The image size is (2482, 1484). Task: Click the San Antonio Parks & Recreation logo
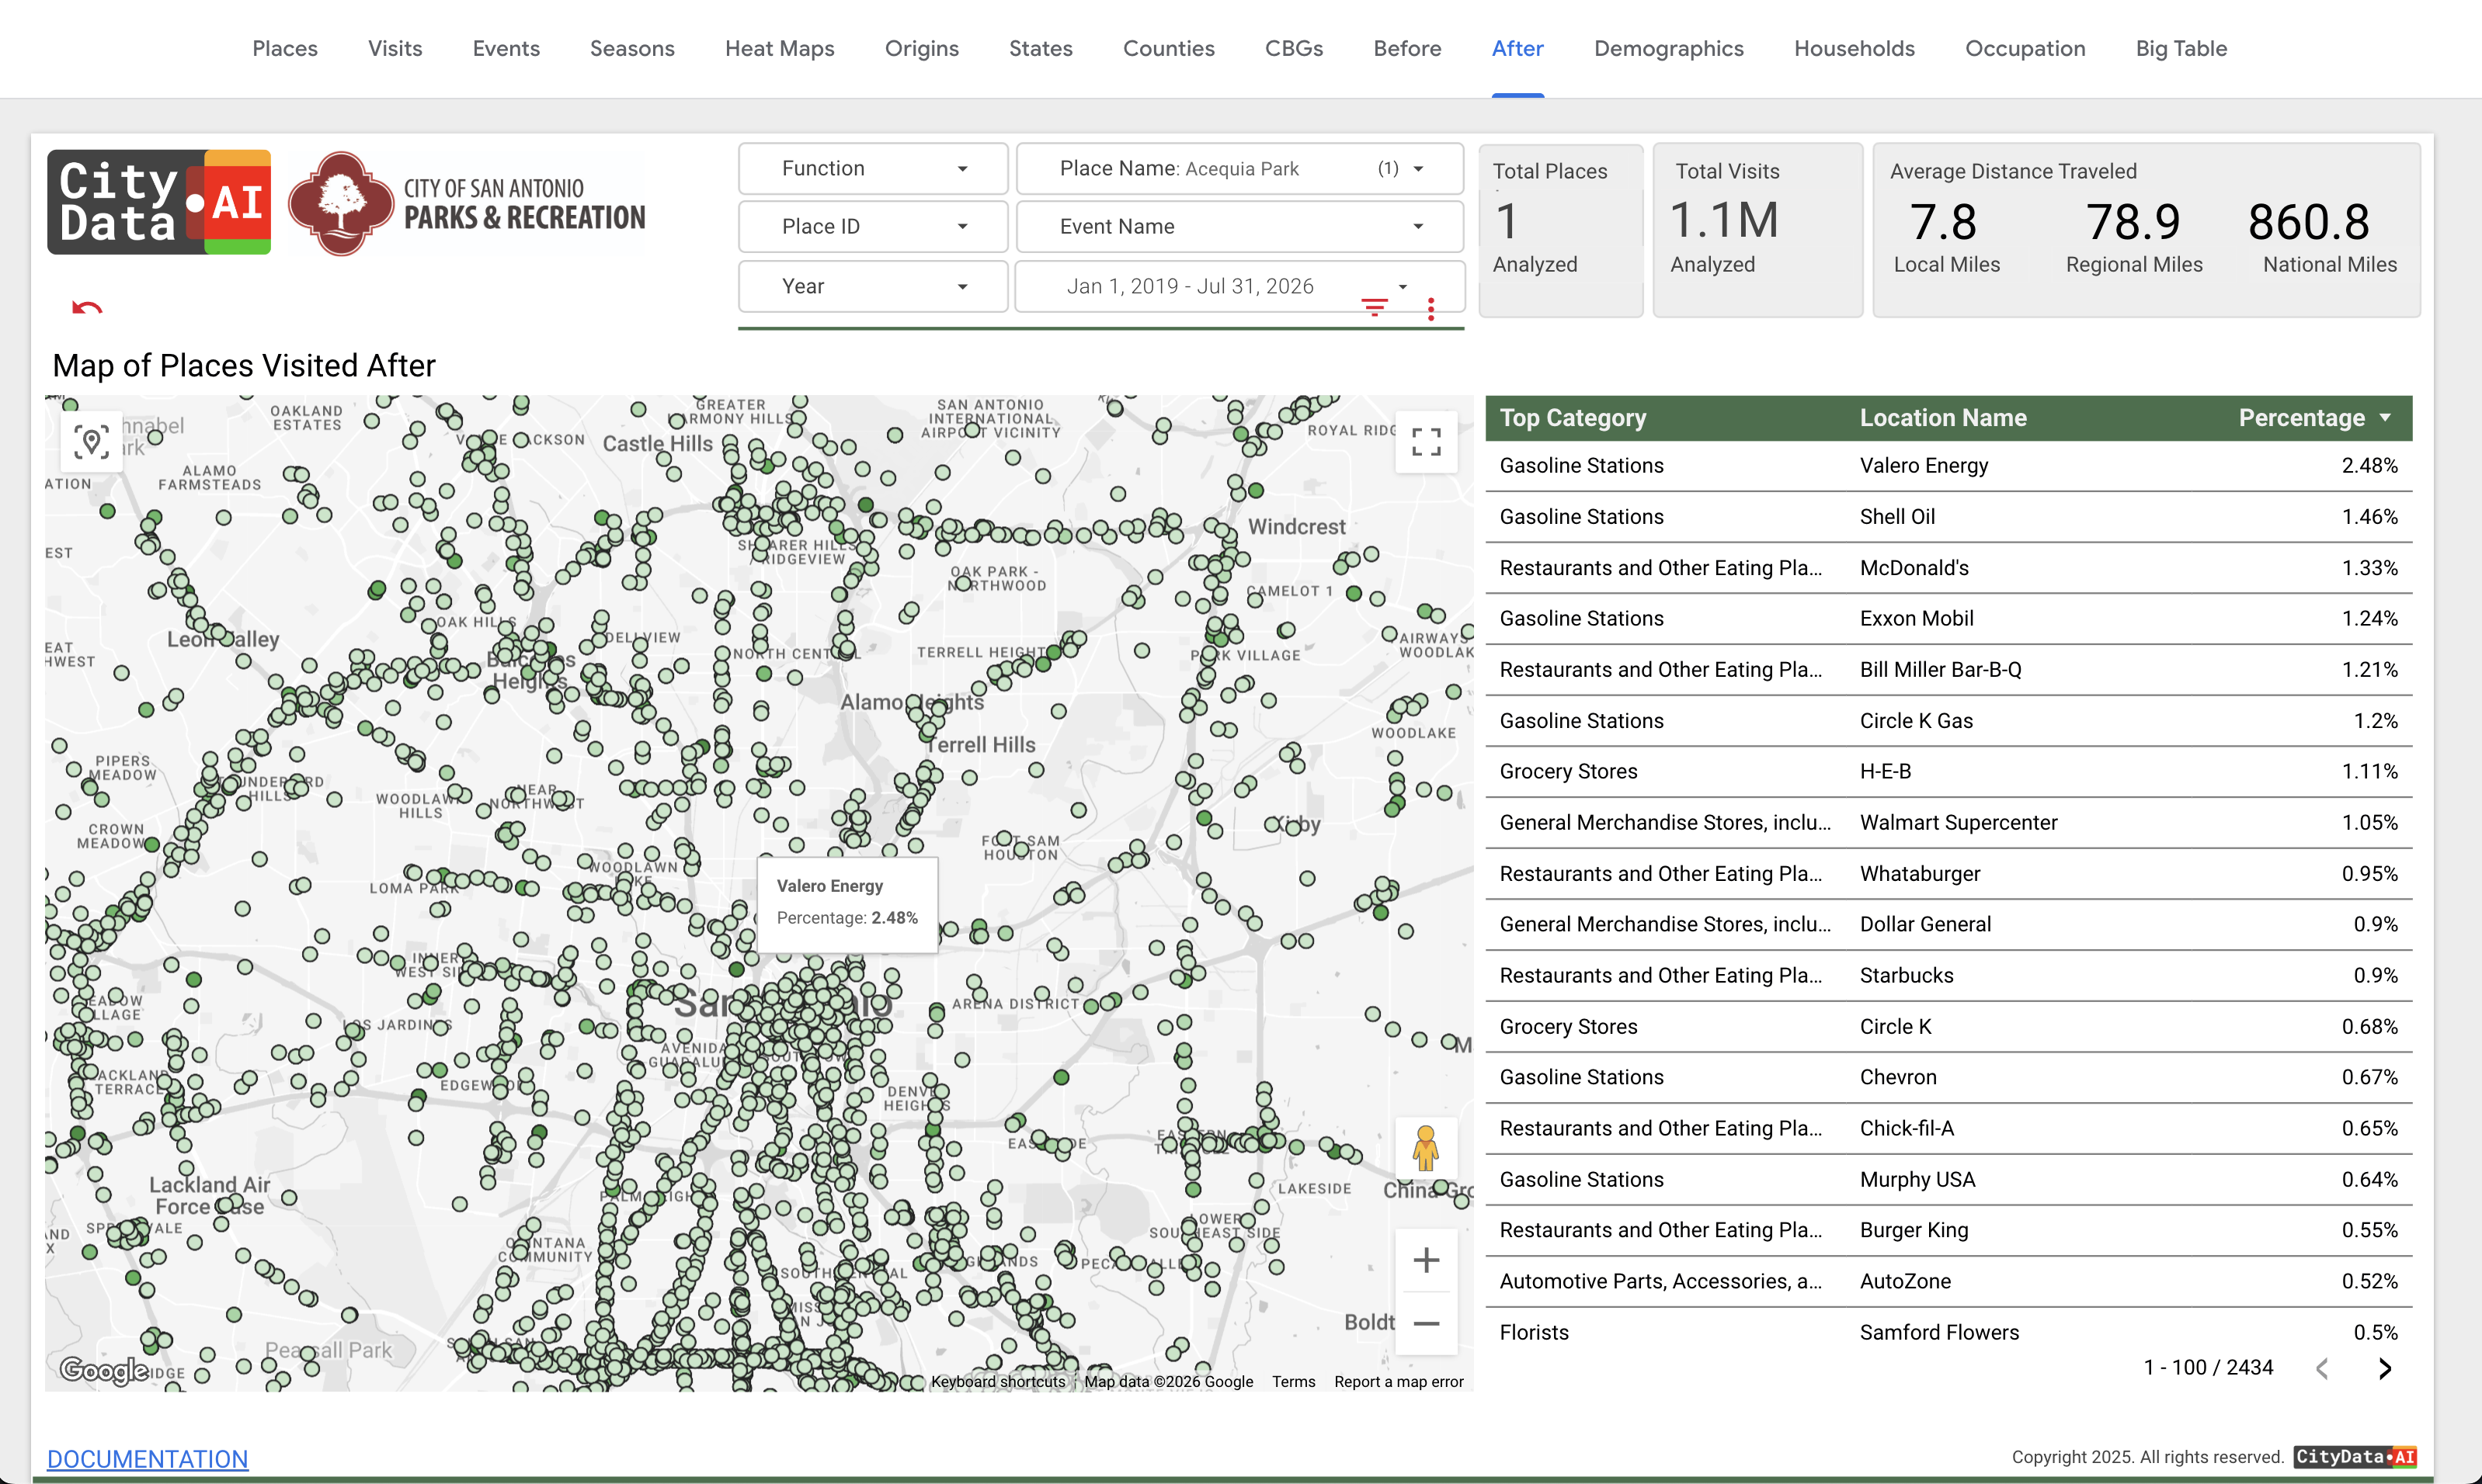(x=468, y=203)
